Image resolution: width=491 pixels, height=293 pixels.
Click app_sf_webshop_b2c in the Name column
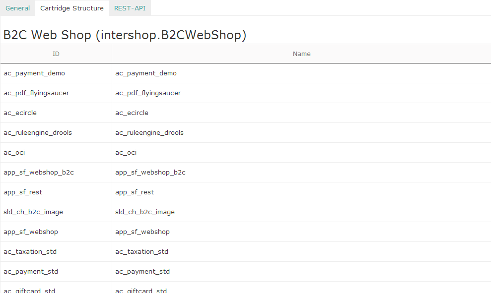click(x=150, y=172)
